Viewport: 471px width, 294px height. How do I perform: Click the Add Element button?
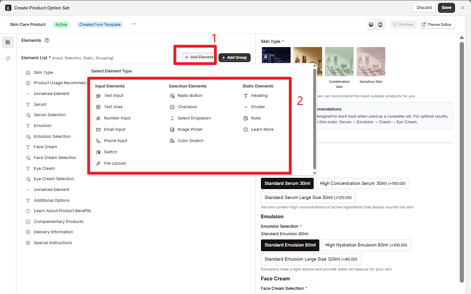pos(198,57)
